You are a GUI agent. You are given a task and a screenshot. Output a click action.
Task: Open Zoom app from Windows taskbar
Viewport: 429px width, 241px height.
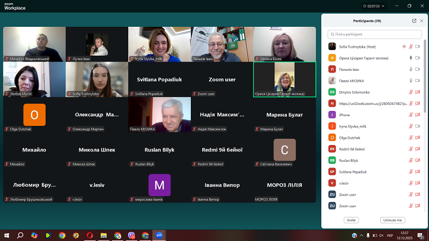point(159,235)
